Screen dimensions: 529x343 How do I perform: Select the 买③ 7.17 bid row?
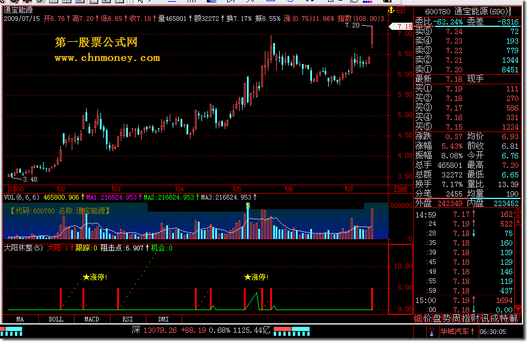[x=467, y=108]
